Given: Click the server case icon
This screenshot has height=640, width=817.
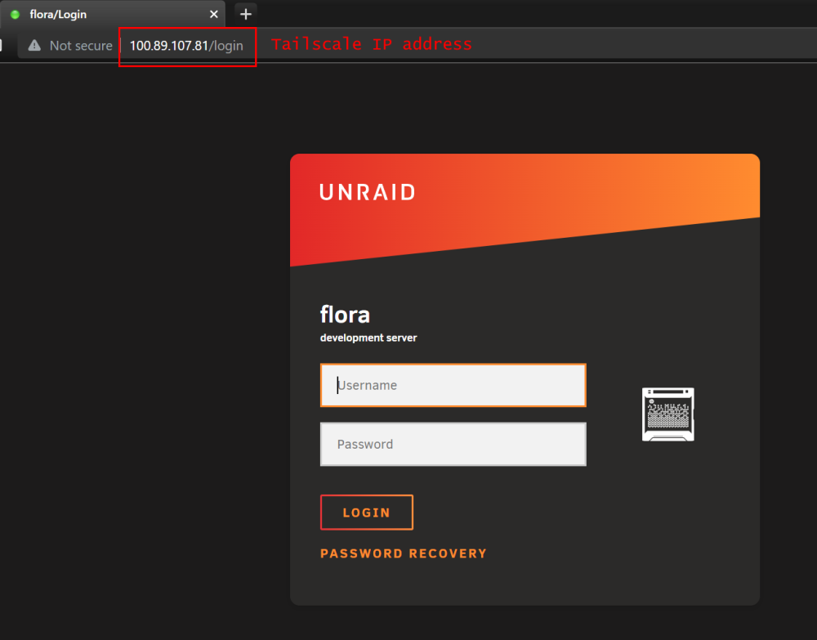Looking at the screenshot, I should tap(668, 414).
